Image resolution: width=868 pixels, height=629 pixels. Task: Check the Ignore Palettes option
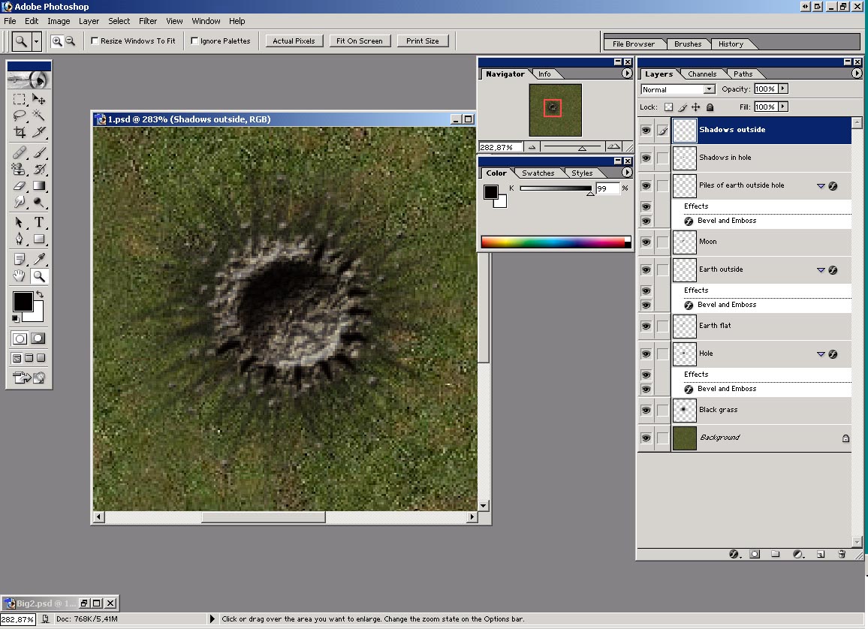(195, 41)
